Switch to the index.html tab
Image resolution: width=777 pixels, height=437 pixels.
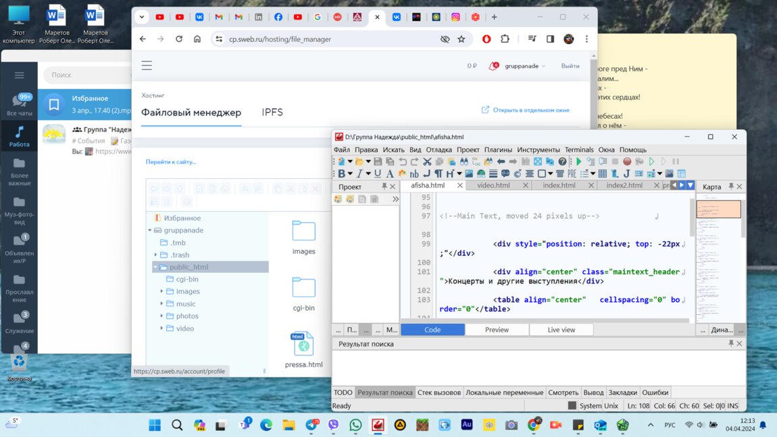click(559, 185)
